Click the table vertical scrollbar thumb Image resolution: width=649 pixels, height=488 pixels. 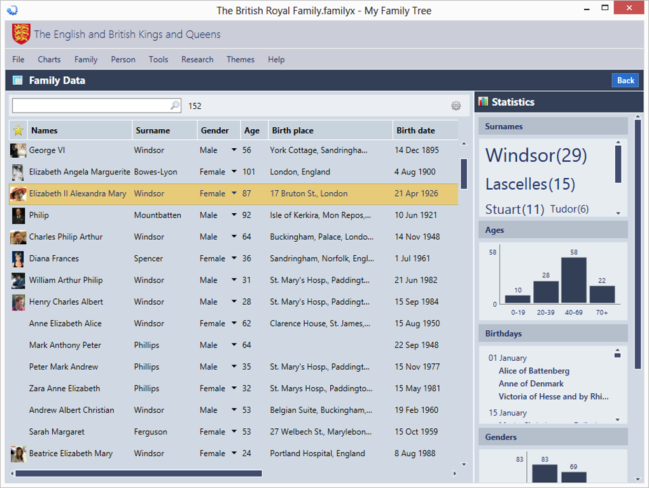[x=464, y=174]
